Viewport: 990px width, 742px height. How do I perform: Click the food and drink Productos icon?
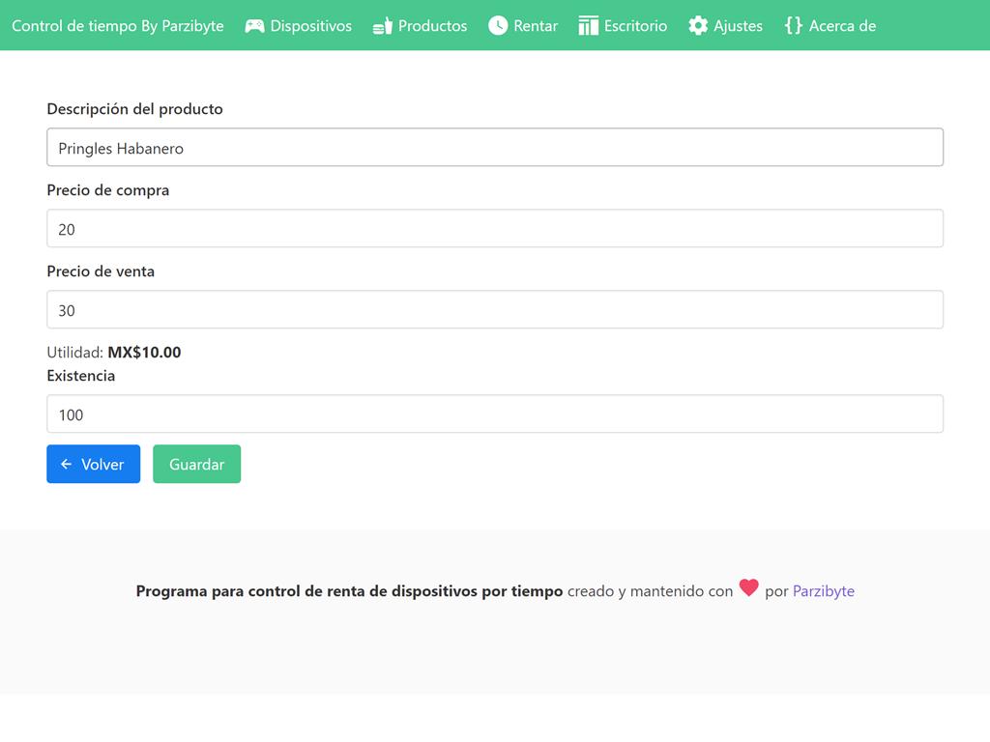[383, 26]
